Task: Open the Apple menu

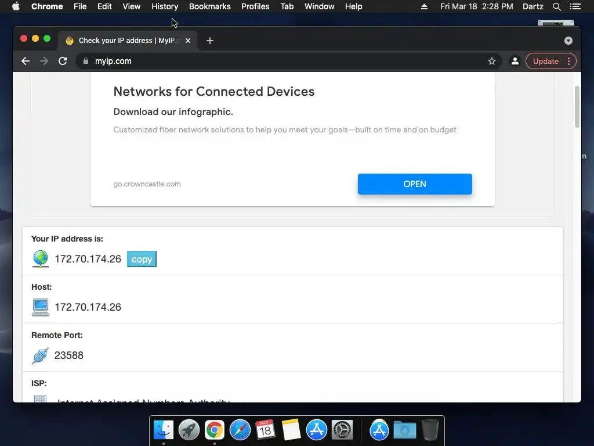Action: (16, 6)
